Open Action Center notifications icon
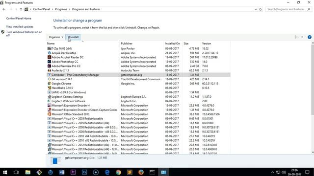The width and height of the screenshot is (314, 176). pyautogui.click(x=308, y=172)
